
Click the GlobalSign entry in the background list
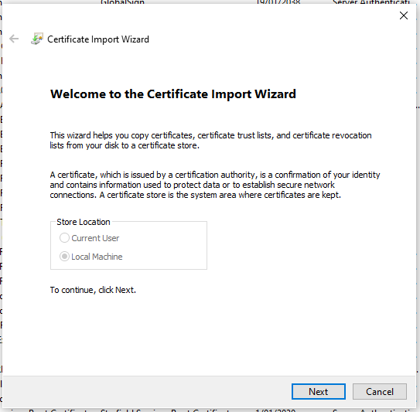pyautogui.click(x=122, y=2)
